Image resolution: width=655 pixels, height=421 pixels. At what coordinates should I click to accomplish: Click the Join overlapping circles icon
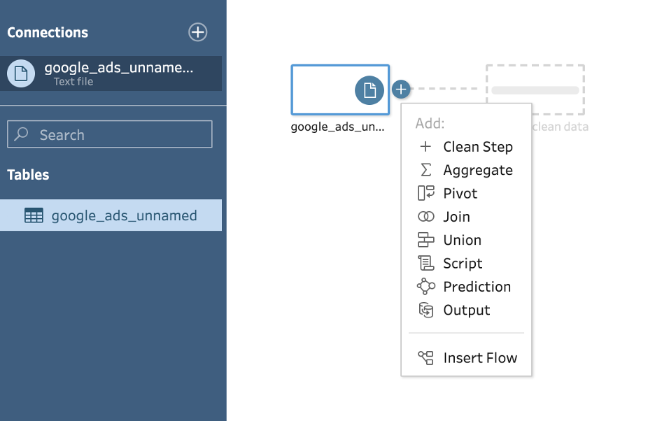click(425, 217)
